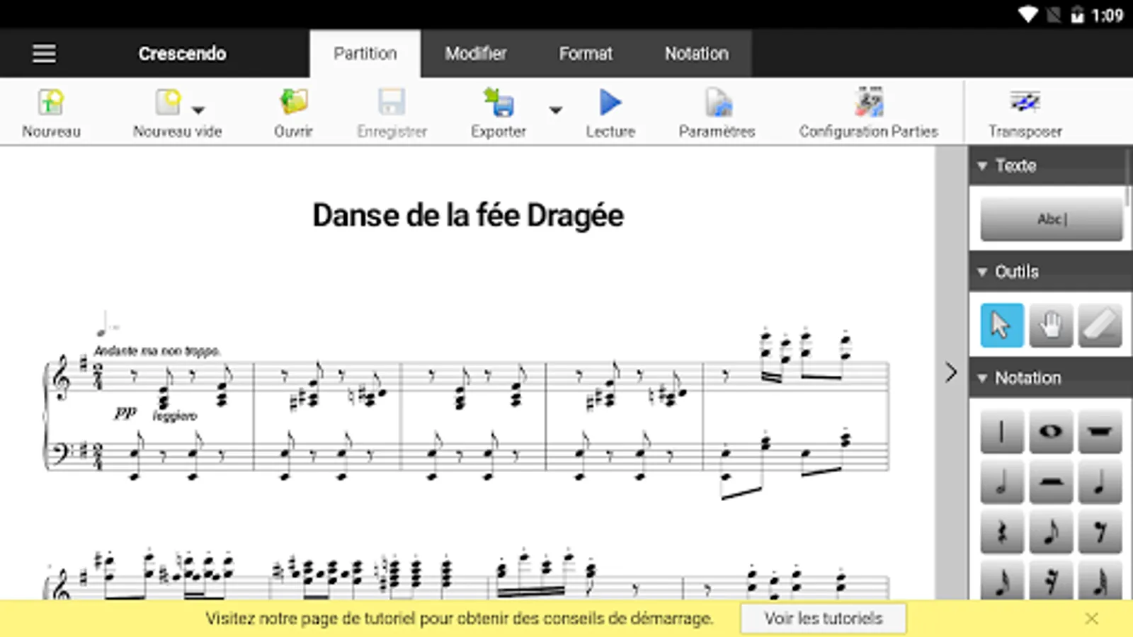This screenshot has height=637, width=1133.
Task: Click the Voir les tutoriels button
Action: coord(824,619)
